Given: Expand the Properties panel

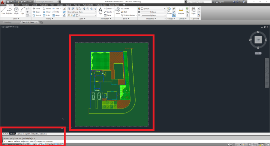Looking at the screenshot, I should pos(151,19).
